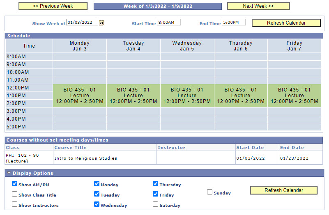Click the 5:00PM time row label
This screenshot has height=215, width=329.
pos(29,127)
